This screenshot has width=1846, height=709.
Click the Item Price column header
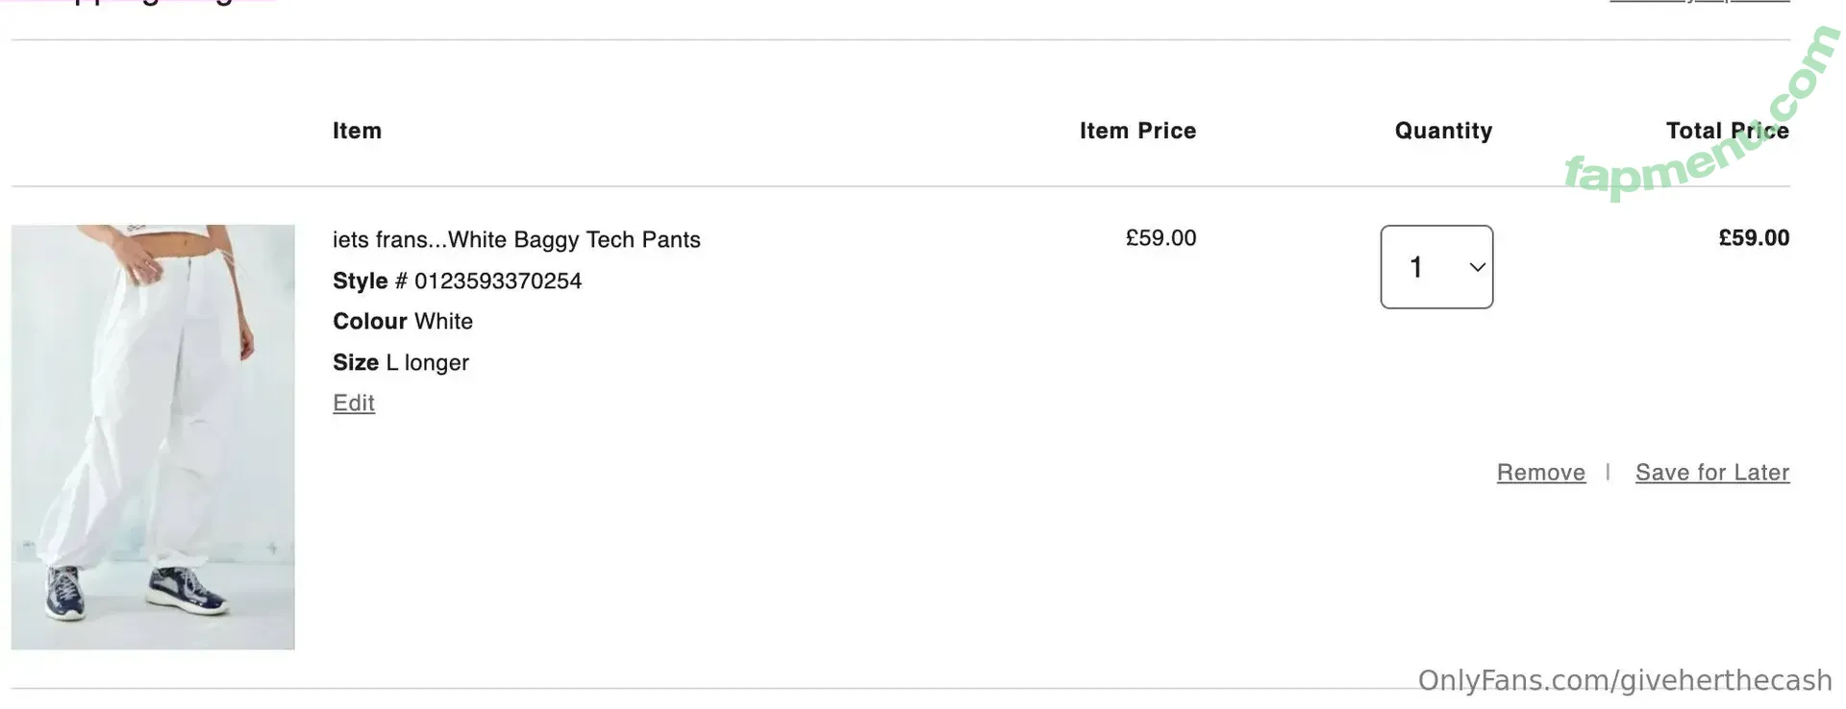pos(1137,131)
